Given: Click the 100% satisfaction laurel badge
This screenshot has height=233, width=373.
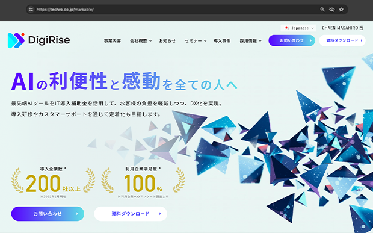Looking at the screenshot, I should point(143,182).
